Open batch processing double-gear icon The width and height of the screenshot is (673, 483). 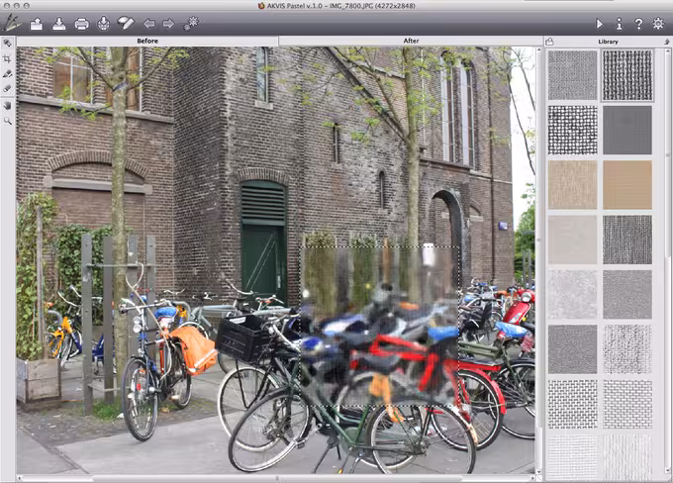pos(191,23)
